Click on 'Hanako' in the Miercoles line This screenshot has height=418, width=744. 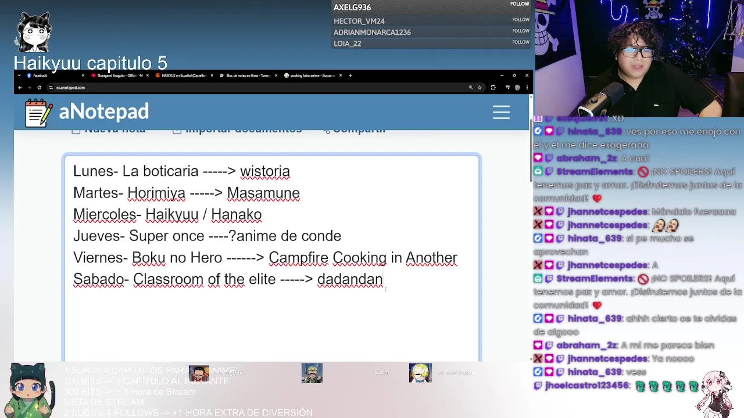coord(237,214)
